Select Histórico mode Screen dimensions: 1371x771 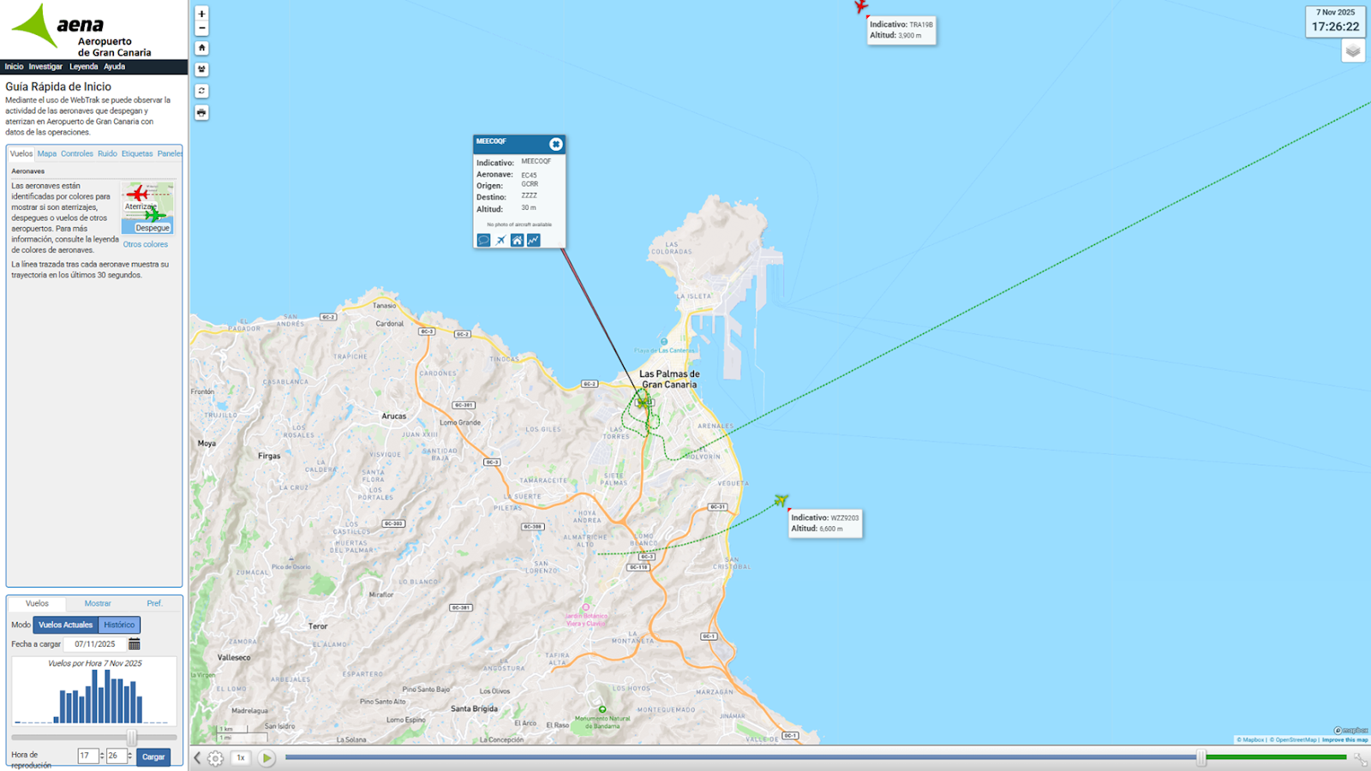pyautogui.click(x=119, y=625)
